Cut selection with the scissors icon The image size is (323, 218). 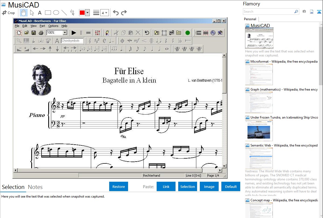(x=116, y=33)
